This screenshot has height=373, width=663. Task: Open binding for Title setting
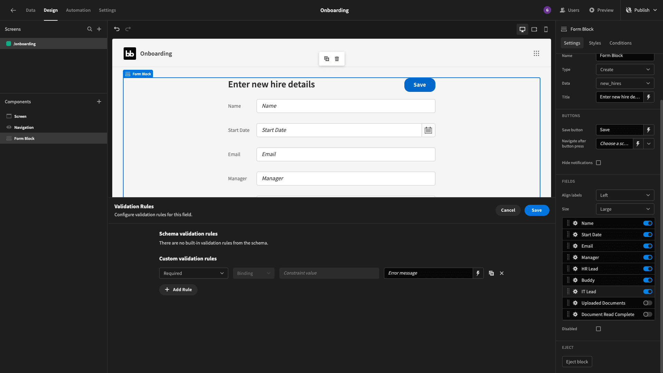coord(649,97)
